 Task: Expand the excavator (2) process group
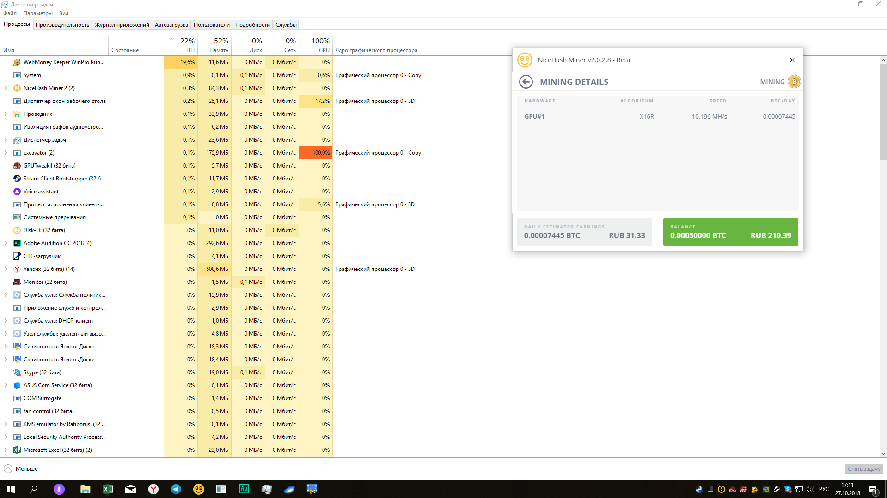pos(6,153)
